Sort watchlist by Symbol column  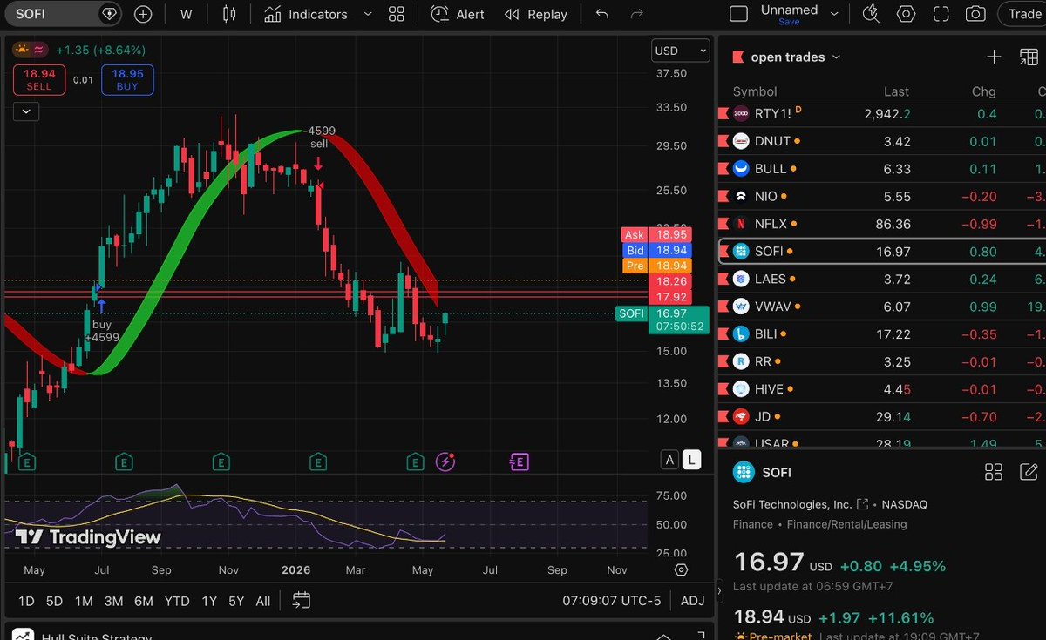point(755,91)
